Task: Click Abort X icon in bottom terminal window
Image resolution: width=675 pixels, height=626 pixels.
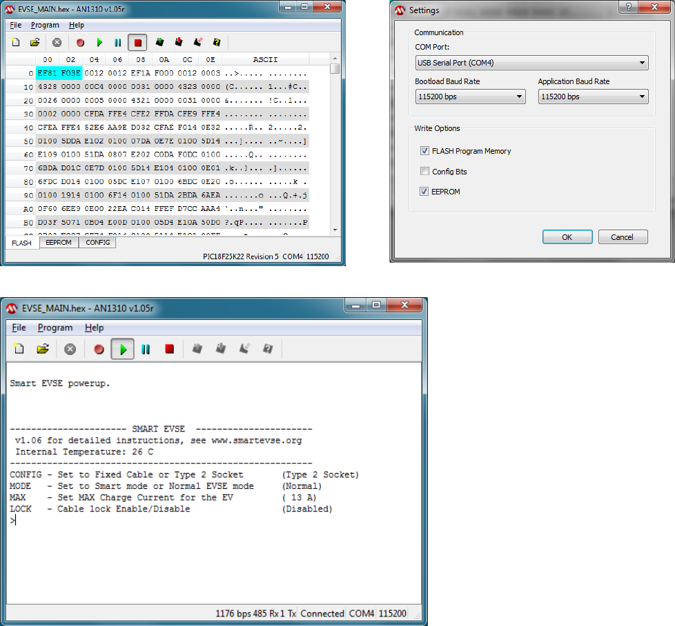Action: pos(70,349)
